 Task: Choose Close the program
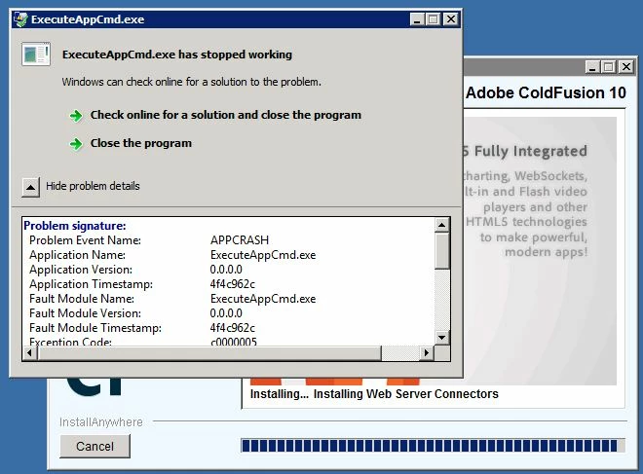(x=141, y=143)
